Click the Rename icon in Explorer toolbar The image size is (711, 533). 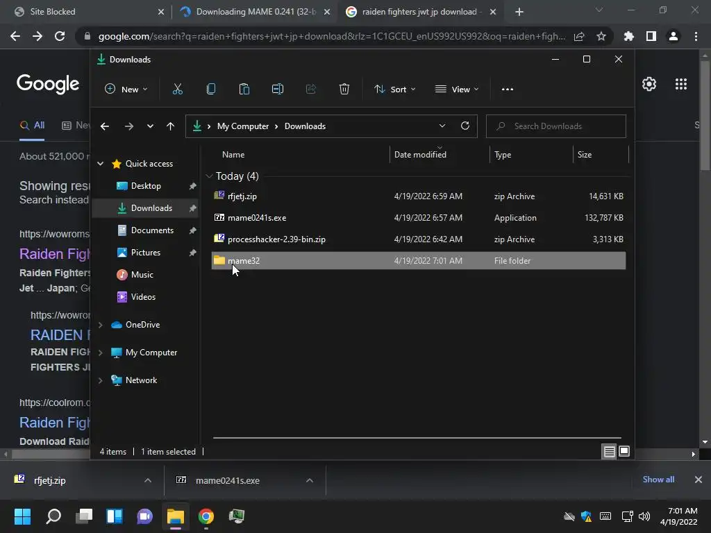pyautogui.click(x=278, y=90)
